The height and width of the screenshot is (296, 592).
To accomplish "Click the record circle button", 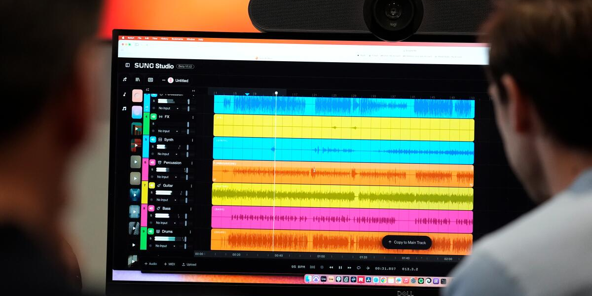I will tap(322, 267).
